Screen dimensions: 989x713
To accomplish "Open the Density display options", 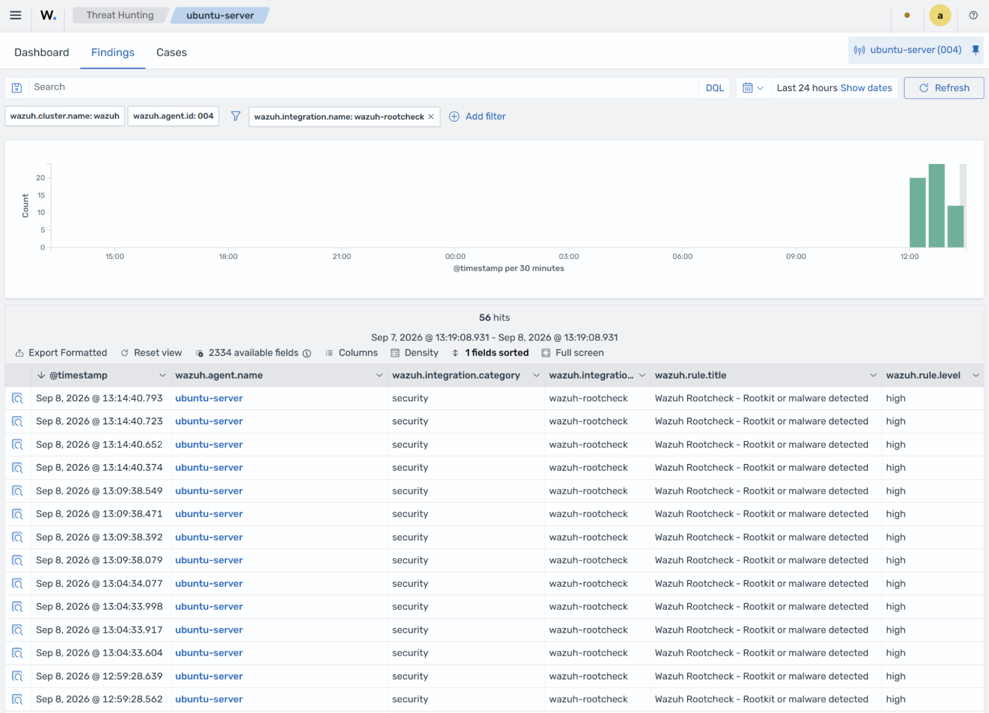I will pyautogui.click(x=415, y=353).
